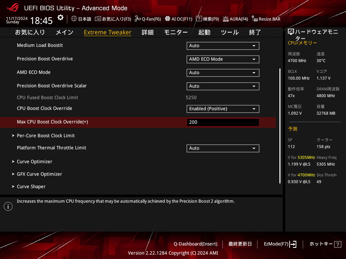Image resolution: width=346 pixels, height=259 pixels.
Task: Click the hardware monitor display icon
Action: click(291, 32)
